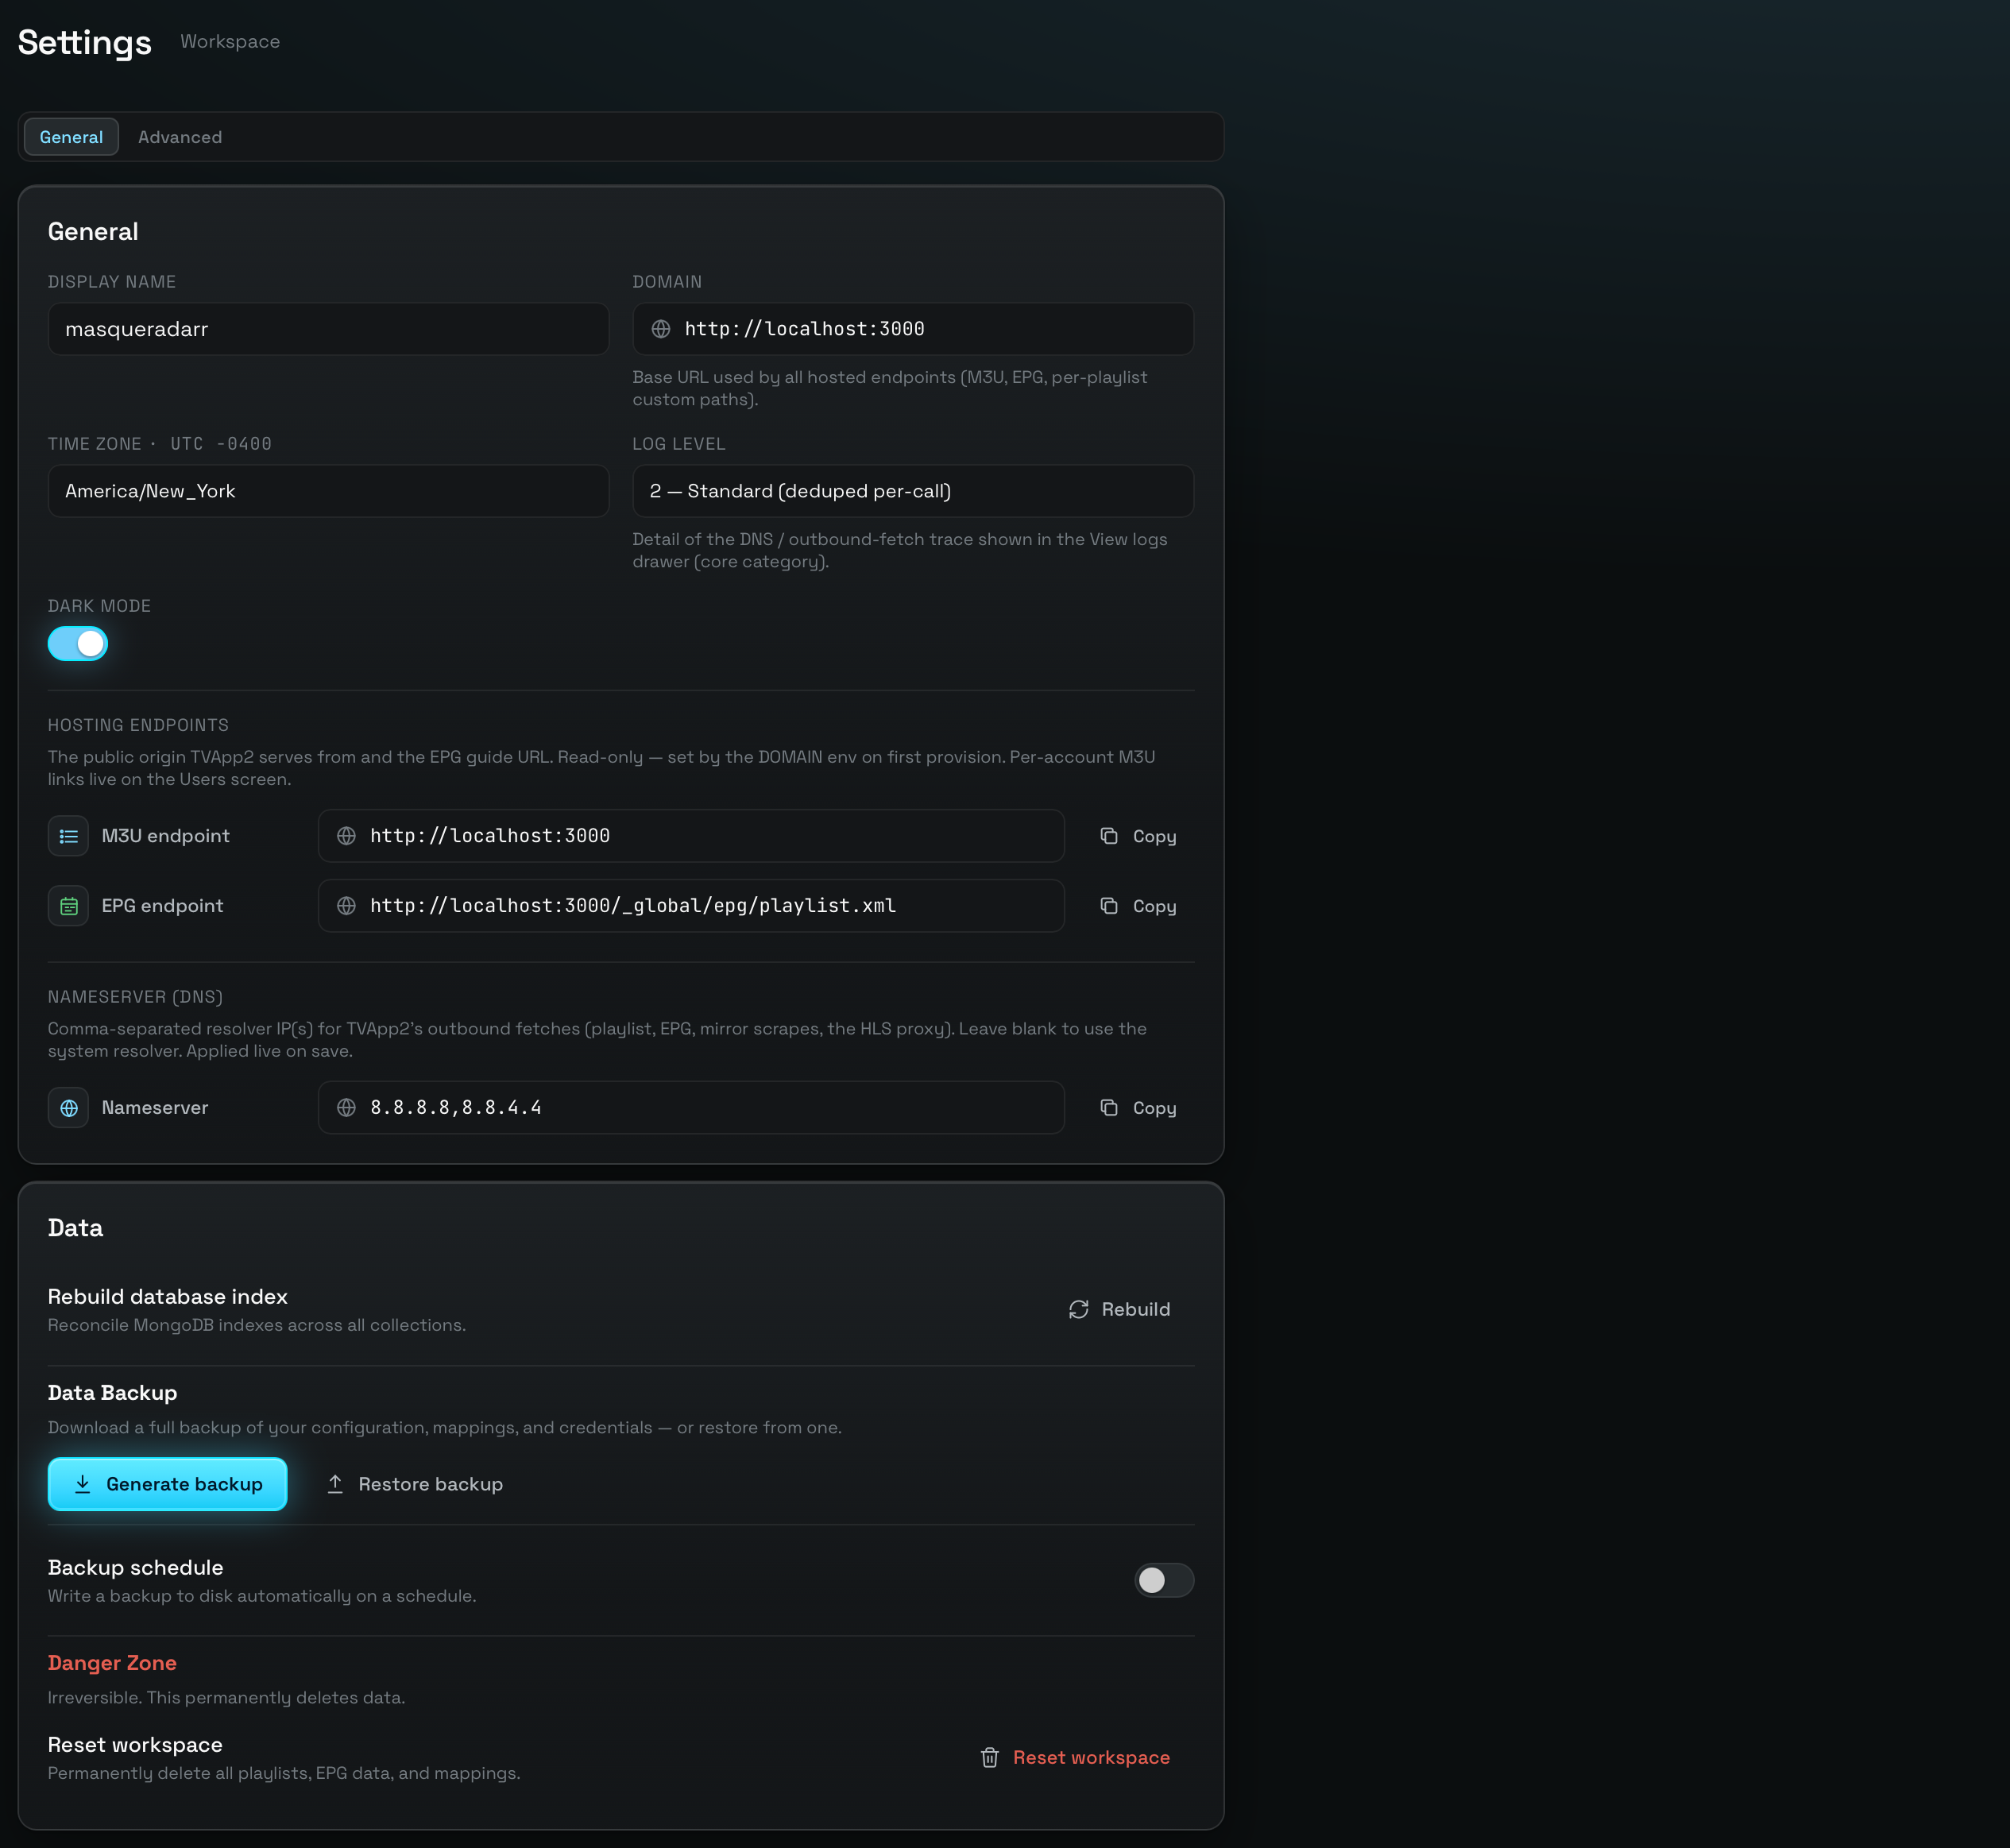
Task: Click the Display Name field with masqueradarr
Action: 328,329
